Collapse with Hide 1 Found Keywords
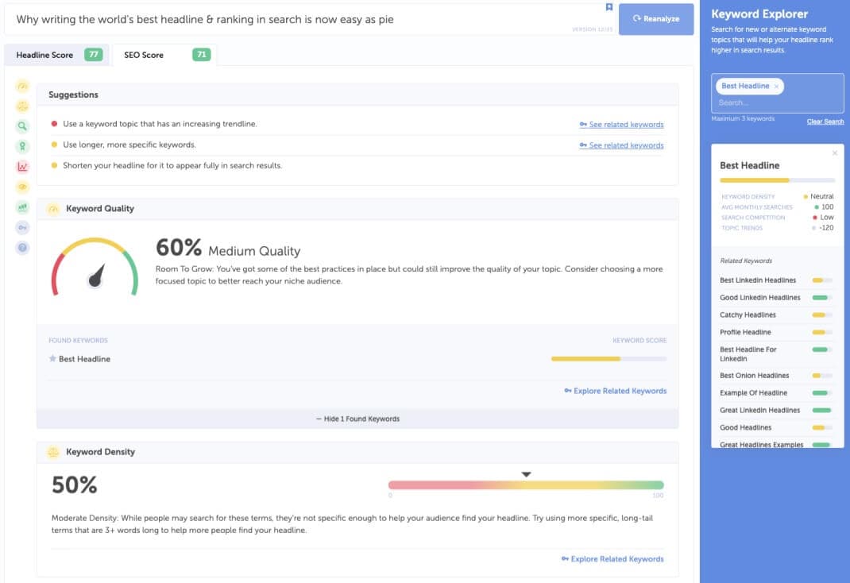This screenshot has width=850, height=583. [x=357, y=419]
